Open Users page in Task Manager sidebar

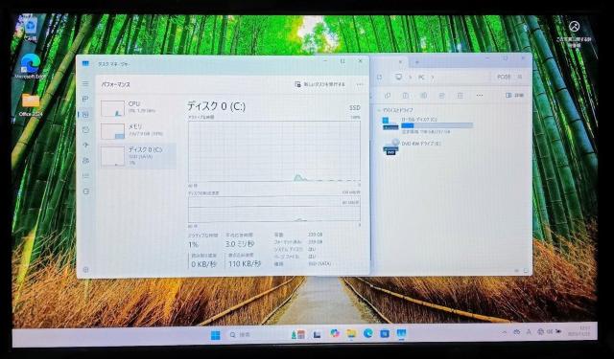85,161
